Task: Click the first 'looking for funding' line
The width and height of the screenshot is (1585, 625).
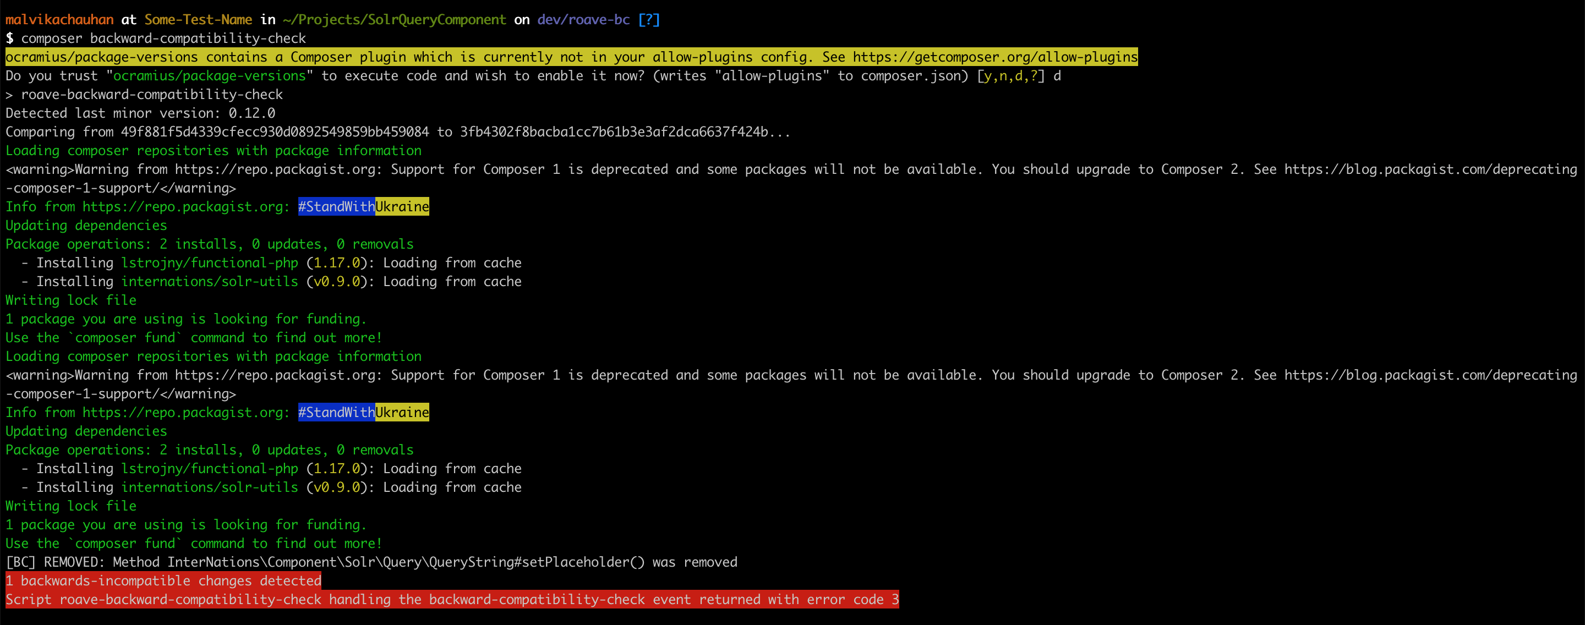Action: (187, 319)
